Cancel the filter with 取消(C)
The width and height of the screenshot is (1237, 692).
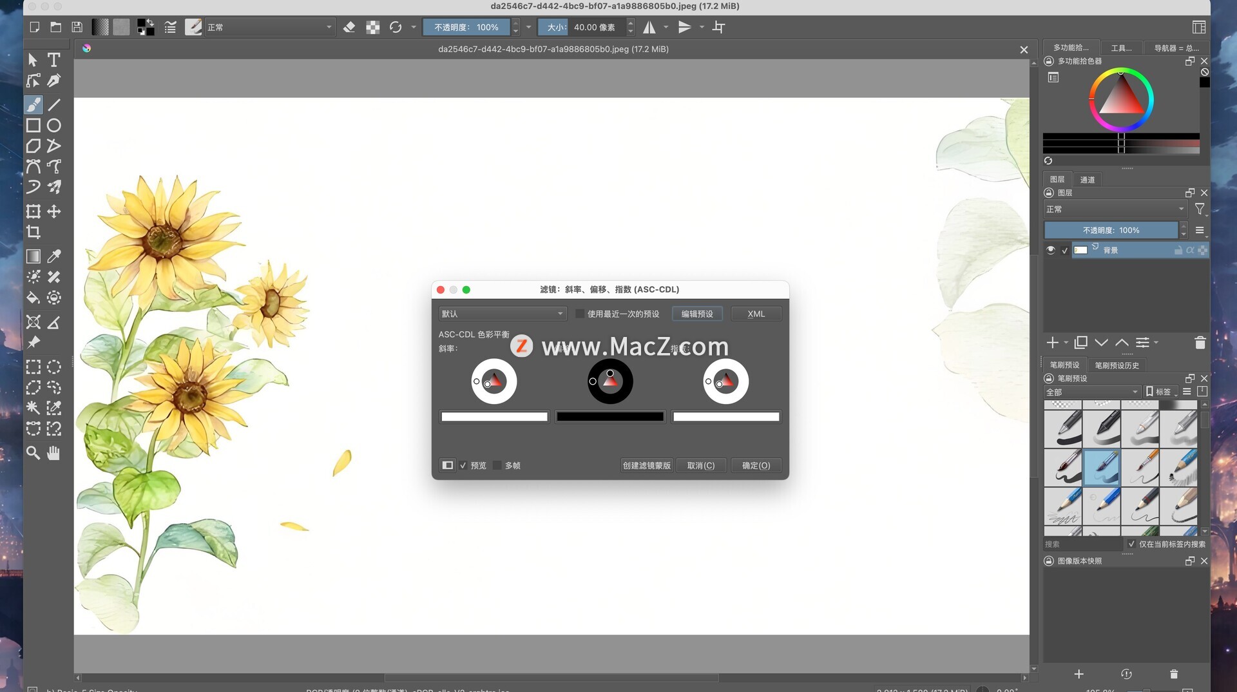701,465
